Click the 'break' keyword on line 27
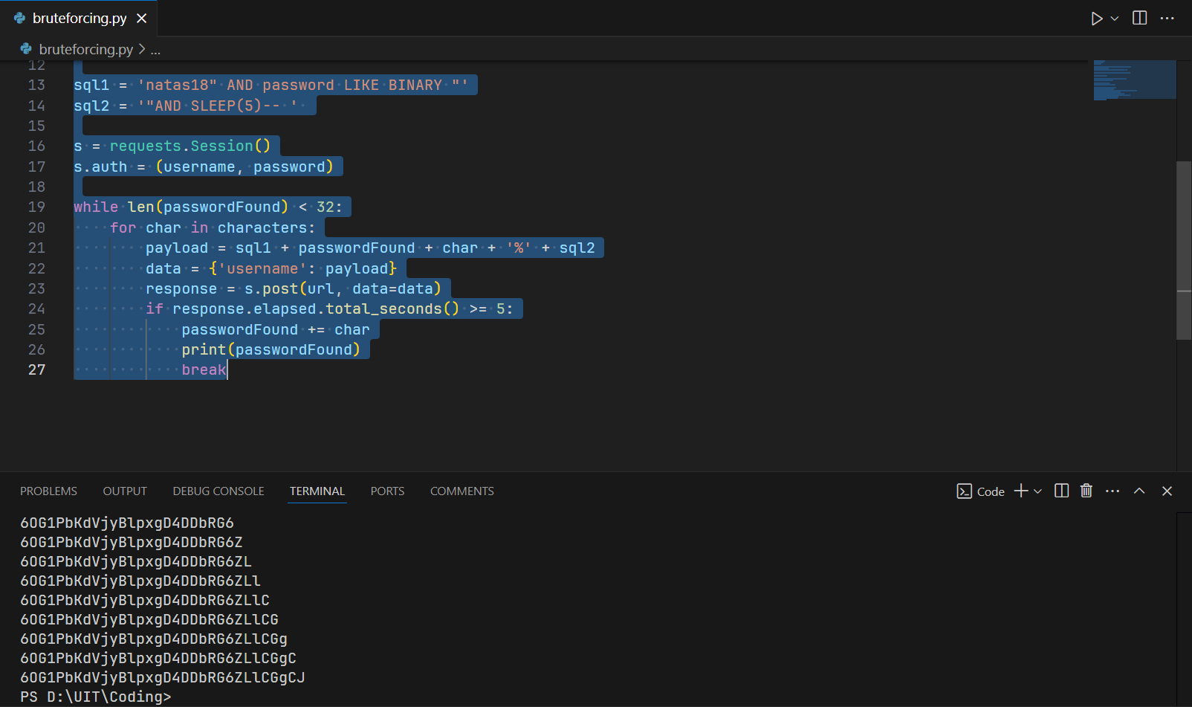 pyautogui.click(x=204, y=369)
